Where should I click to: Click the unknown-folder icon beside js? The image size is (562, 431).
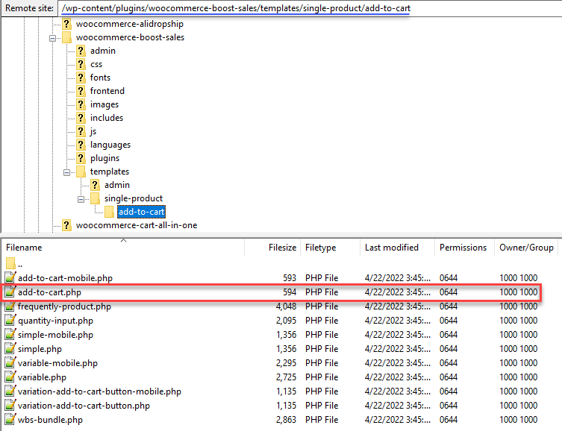[x=81, y=131]
